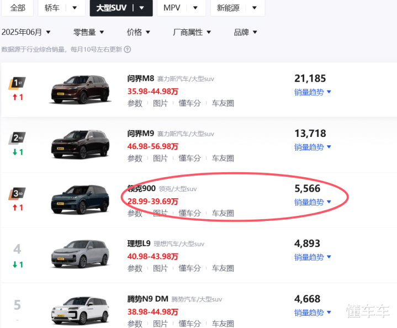Select the 全部 category tab
Viewport: 397px width, 328px height.
(x=18, y=8)
